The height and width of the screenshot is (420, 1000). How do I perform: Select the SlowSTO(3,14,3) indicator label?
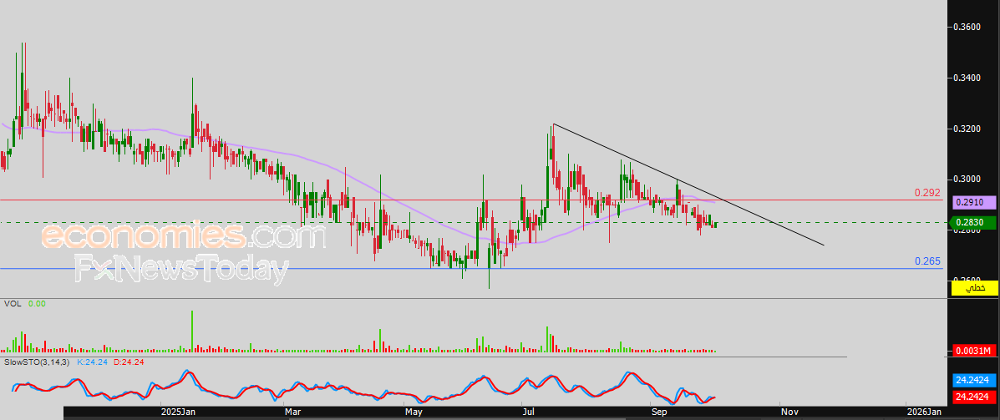[x=38, y=363]
